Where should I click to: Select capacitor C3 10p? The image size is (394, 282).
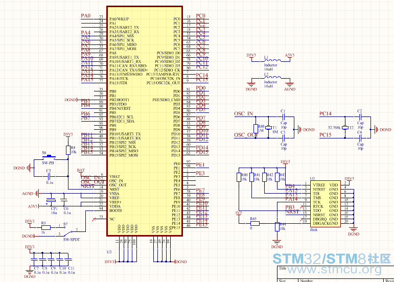(x=284, y=138)
